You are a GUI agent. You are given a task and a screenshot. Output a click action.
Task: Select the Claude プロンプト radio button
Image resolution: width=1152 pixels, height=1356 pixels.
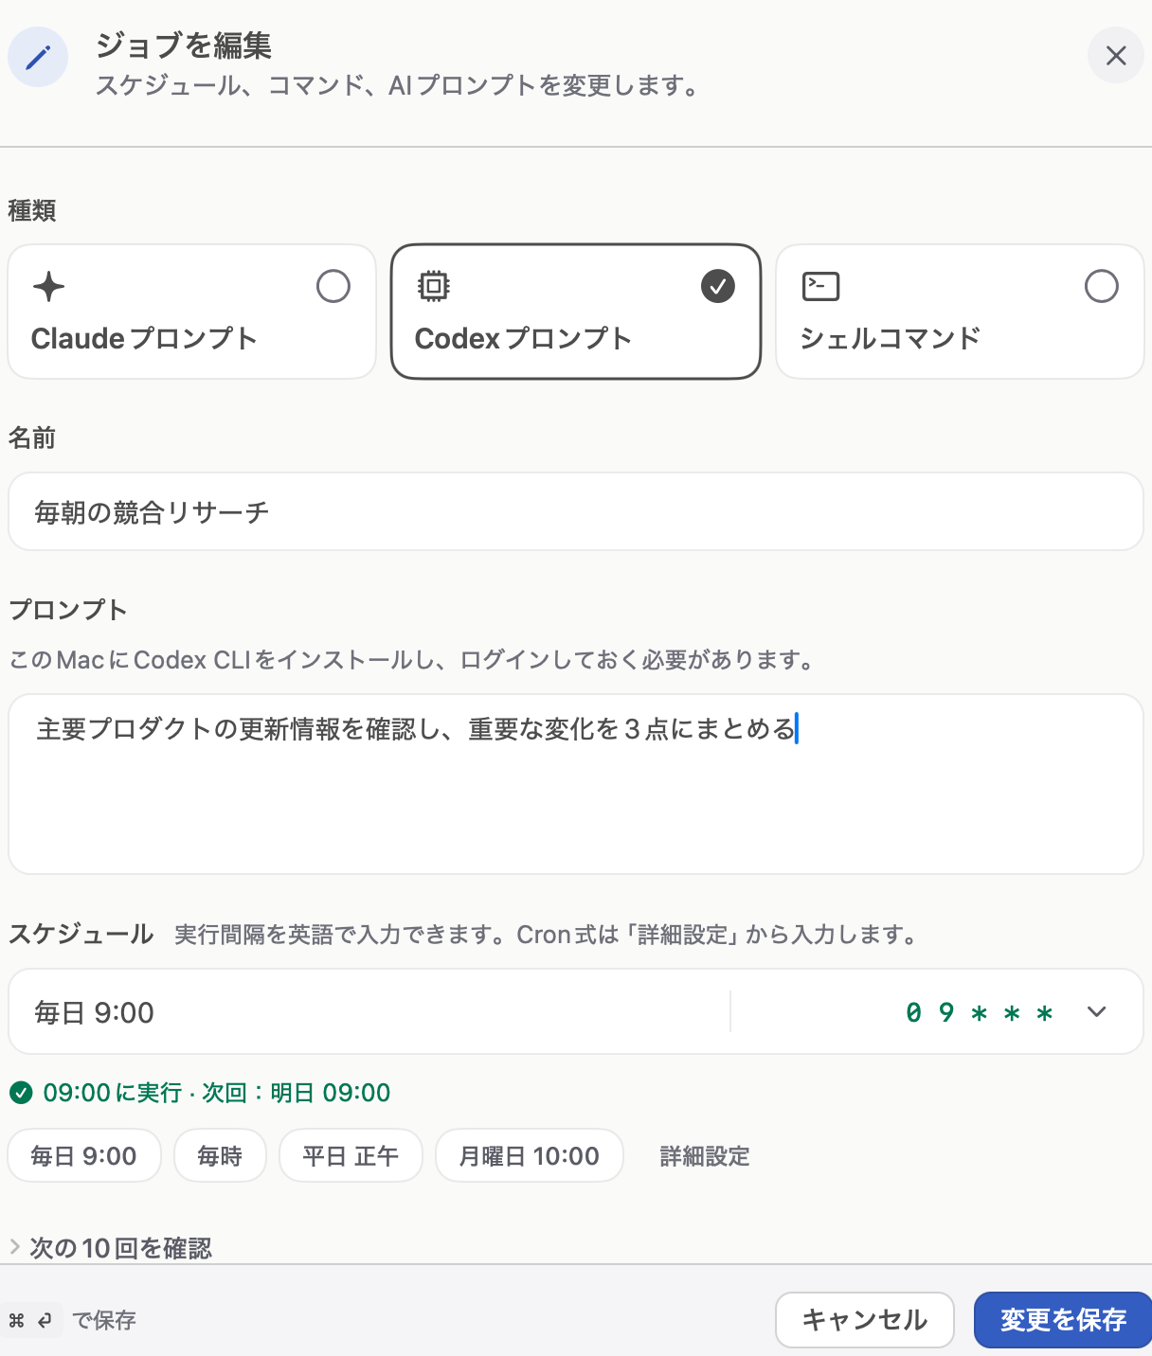coord(333,286)
